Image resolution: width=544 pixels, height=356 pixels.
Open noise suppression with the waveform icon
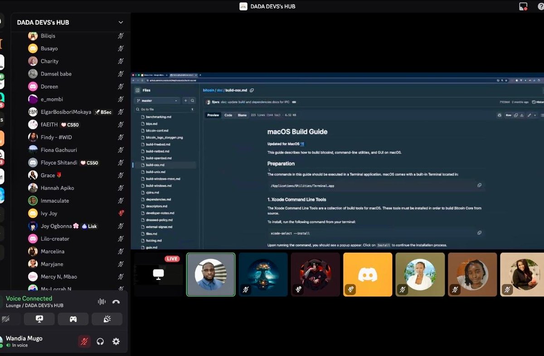101,301
